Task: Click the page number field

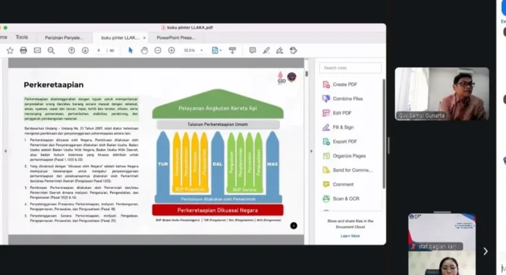Action: pos(100,50)
